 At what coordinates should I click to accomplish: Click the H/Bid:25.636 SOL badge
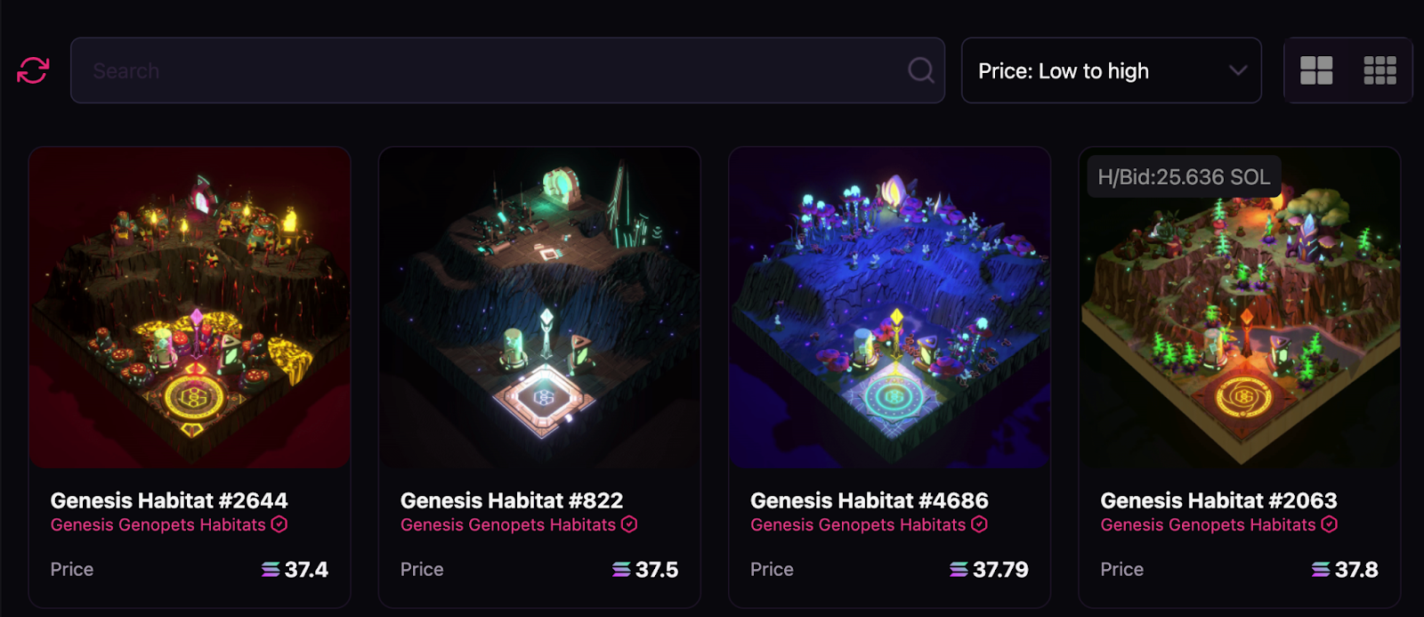pyautogui.click(x=1184, y=177)
